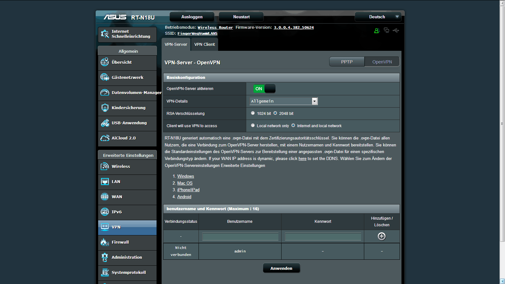Switch VPN type to PPTP
Viewport: 505px width, 284px height.
tap(347, 62)
